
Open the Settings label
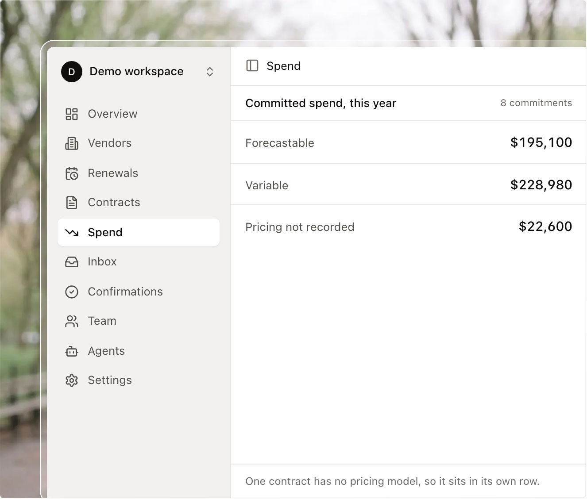[110, 380]
